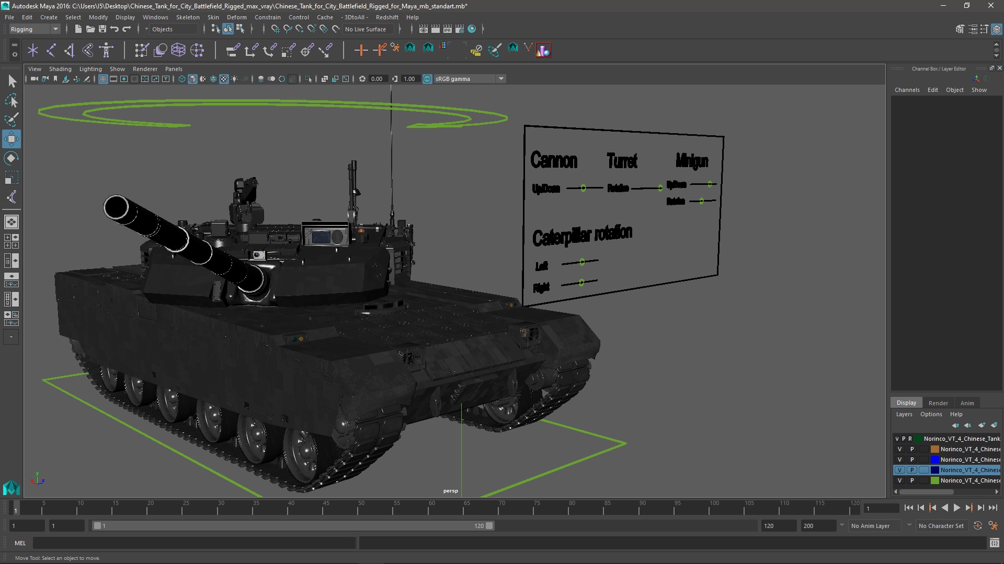Switch to the Anim layer tab

pos(967,403)
